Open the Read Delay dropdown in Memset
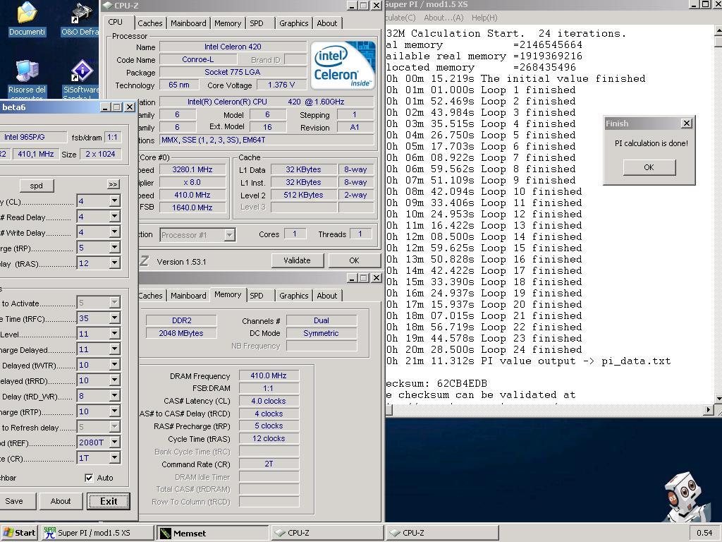Image resolution: width=722 pixels, height=542 pixels. coord(115,217)
